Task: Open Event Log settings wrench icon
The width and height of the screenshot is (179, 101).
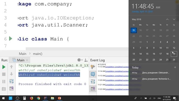Action: pos(93,67)
